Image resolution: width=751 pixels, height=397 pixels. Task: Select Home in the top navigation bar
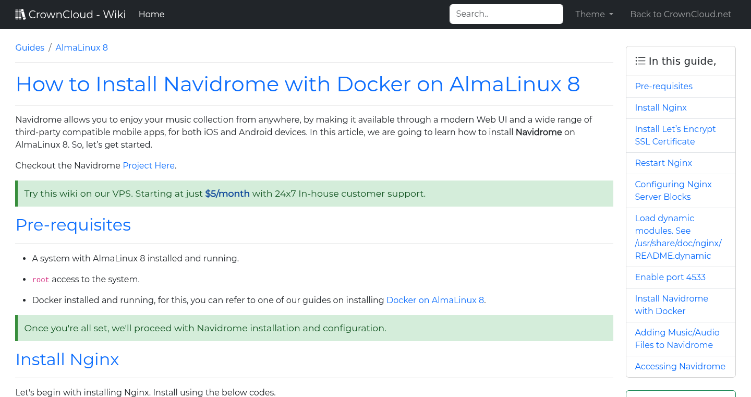(x=151, y=14)
